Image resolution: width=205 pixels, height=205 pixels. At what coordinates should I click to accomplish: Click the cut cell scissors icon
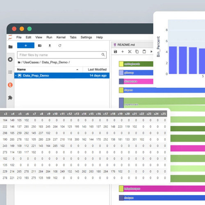[x=130, y=52]
